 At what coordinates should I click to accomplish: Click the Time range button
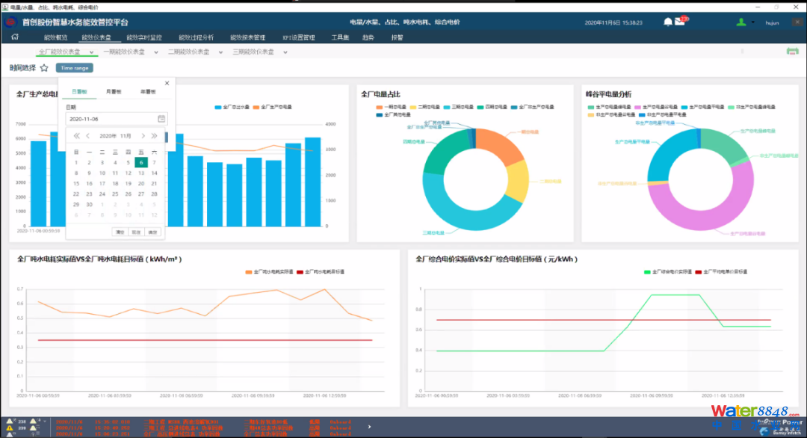point(74,68)
